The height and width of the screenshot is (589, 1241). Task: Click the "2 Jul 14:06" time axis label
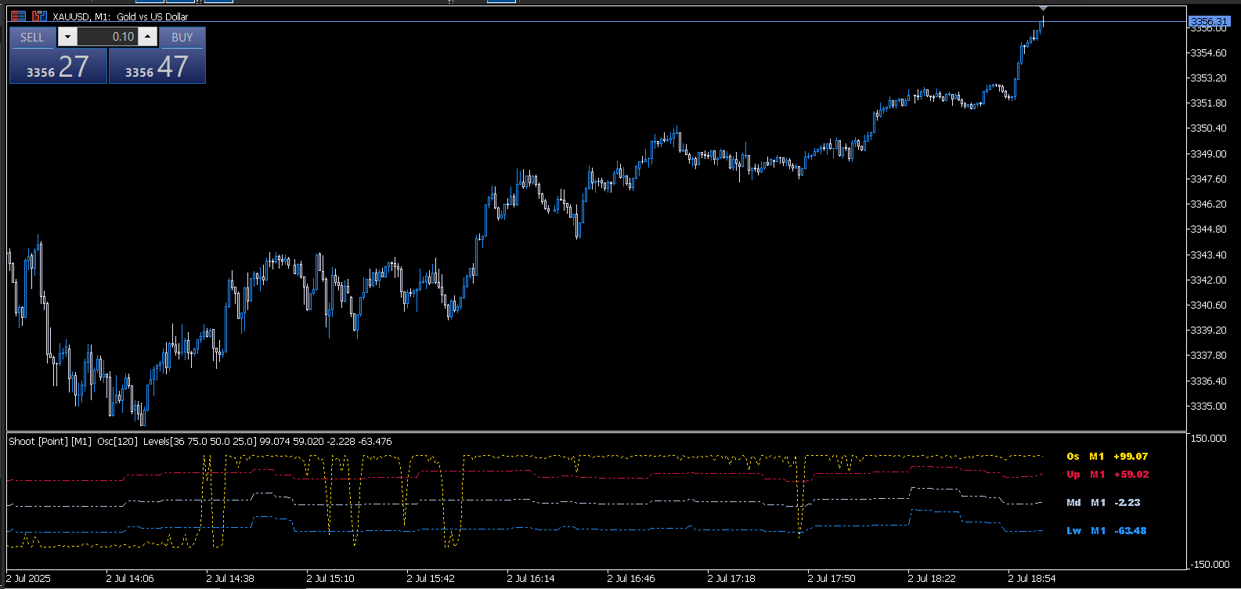click(x=130, y=579)
